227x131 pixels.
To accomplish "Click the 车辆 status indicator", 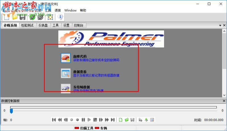I will coord(101,128).
